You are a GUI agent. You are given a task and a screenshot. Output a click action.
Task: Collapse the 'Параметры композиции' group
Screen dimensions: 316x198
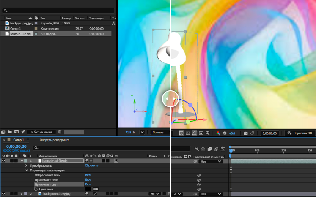[x=27, y=170]
